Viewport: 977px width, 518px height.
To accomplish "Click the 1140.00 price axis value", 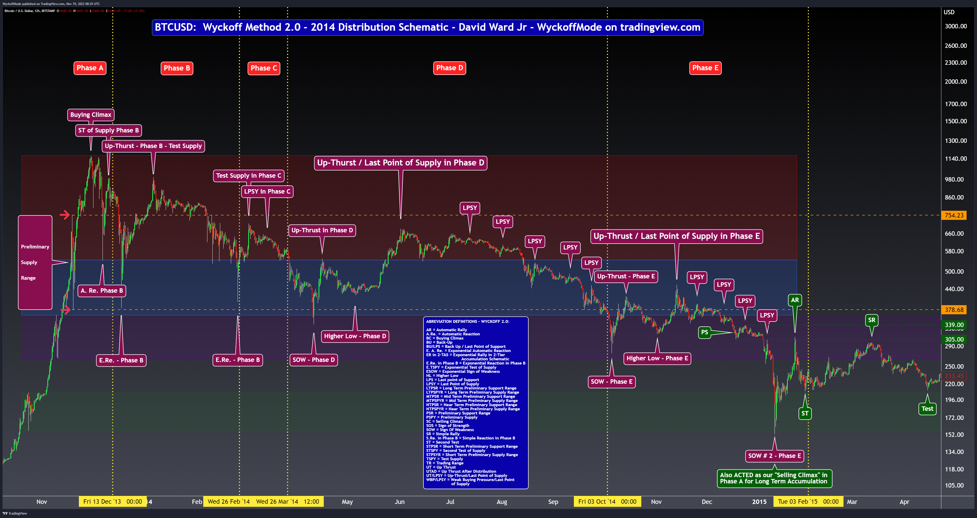I will tap(956, 159).
